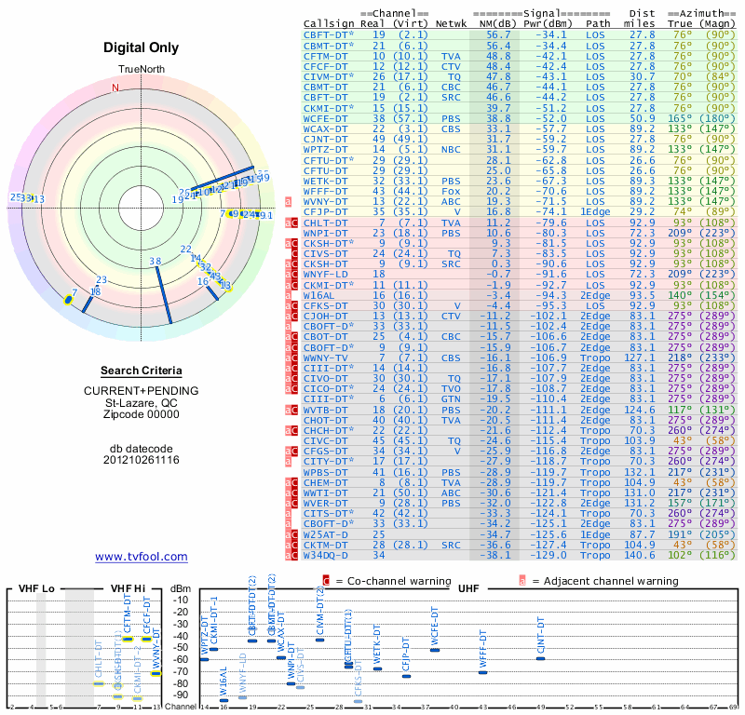Select the CIVC-DT callsign in the table
Viewport: 745px width, 715px height.
(326, 441)
